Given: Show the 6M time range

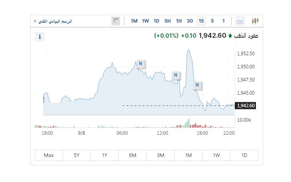Looking at the screenshot, I should point(133,155).
